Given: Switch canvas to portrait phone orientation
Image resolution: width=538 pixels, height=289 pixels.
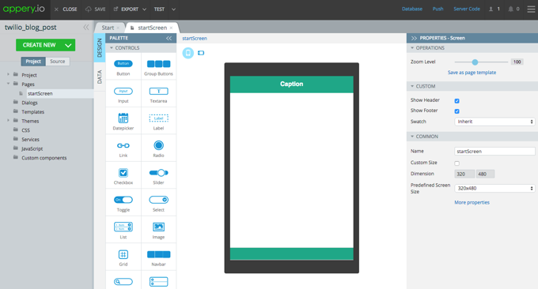Looking at the screenshot, I should (188, 53).
